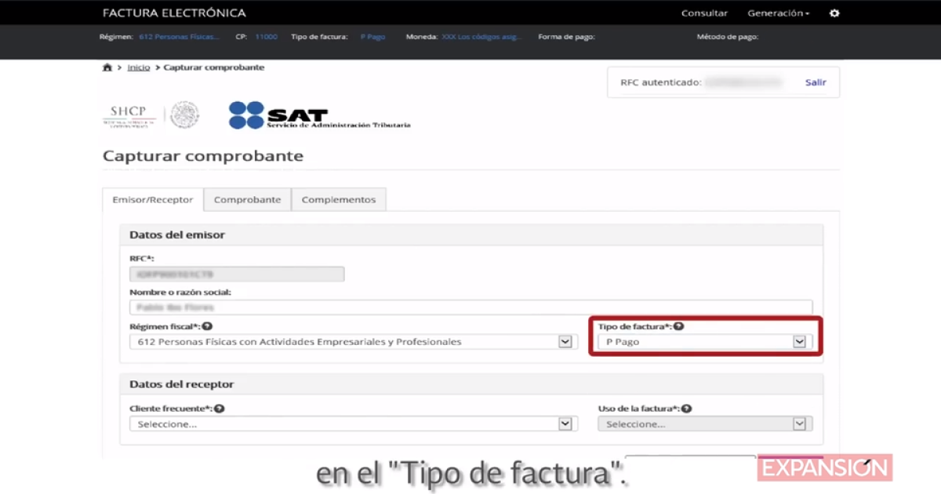This screenshot has height=494, width=941.
Task: Open help for "Uso de la factura"
Action: tap(686, 407)
